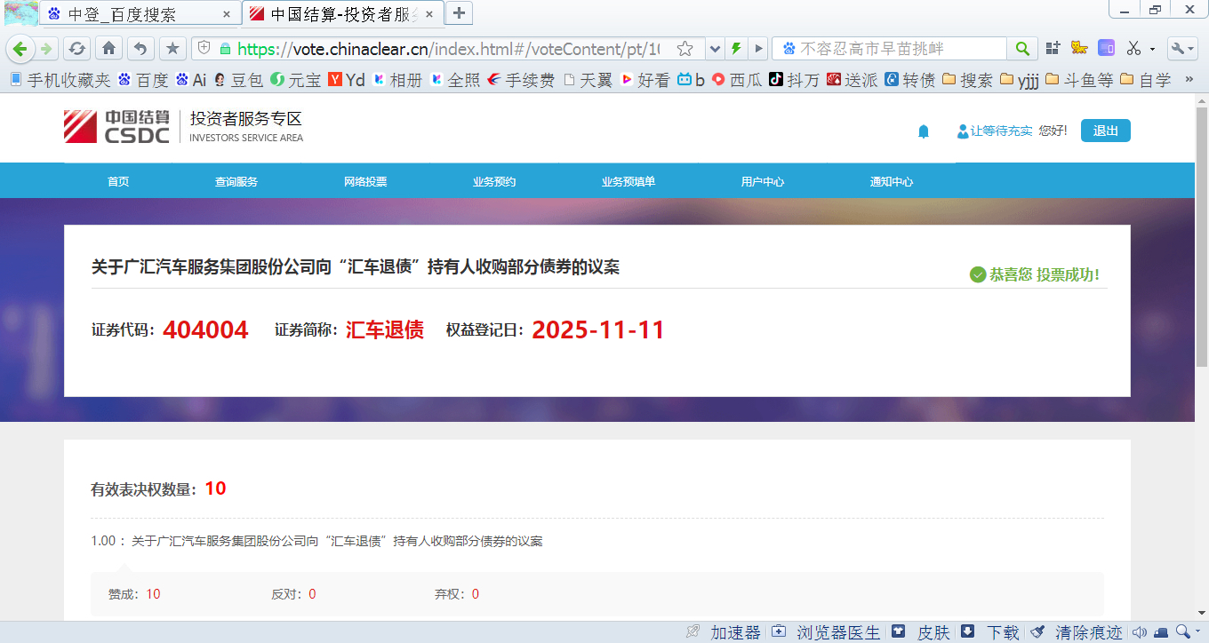Expand the triangle arrow beside lightning icon
The width and height of the screenshot is (1209, 643).
click(x=758, y=48)
